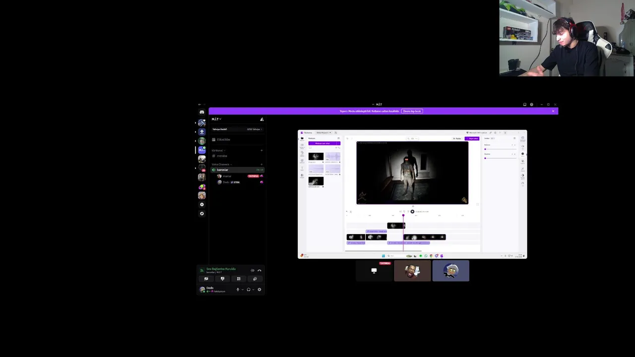This screenshot has height=357, width=635.
Task: Click the Devre dışı bırak banner button
Action: pos(412,111)
